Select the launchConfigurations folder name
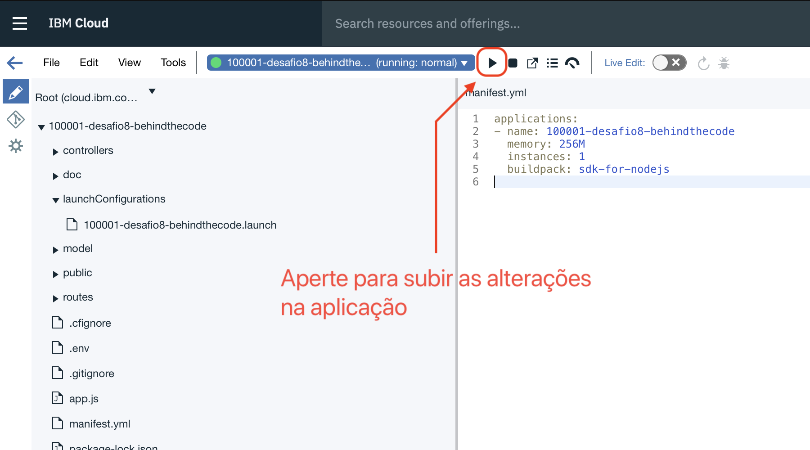 (114, 199)
